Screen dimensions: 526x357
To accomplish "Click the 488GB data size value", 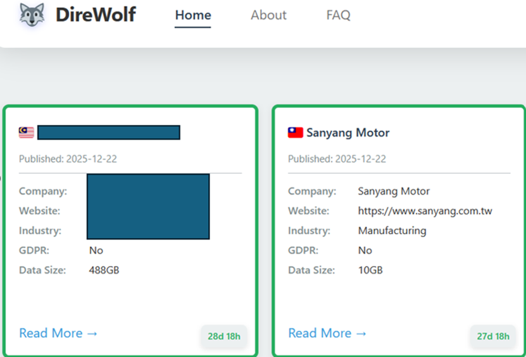I will pos(104,270).
